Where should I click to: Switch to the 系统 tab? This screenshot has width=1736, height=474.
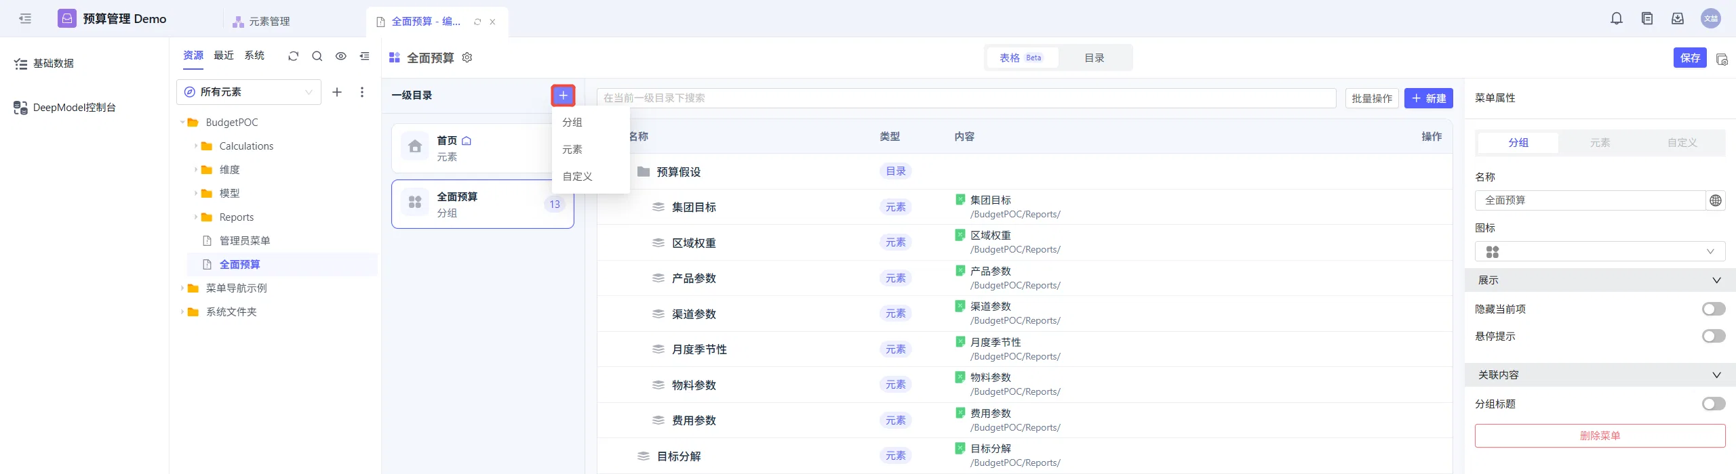[254, 56]
